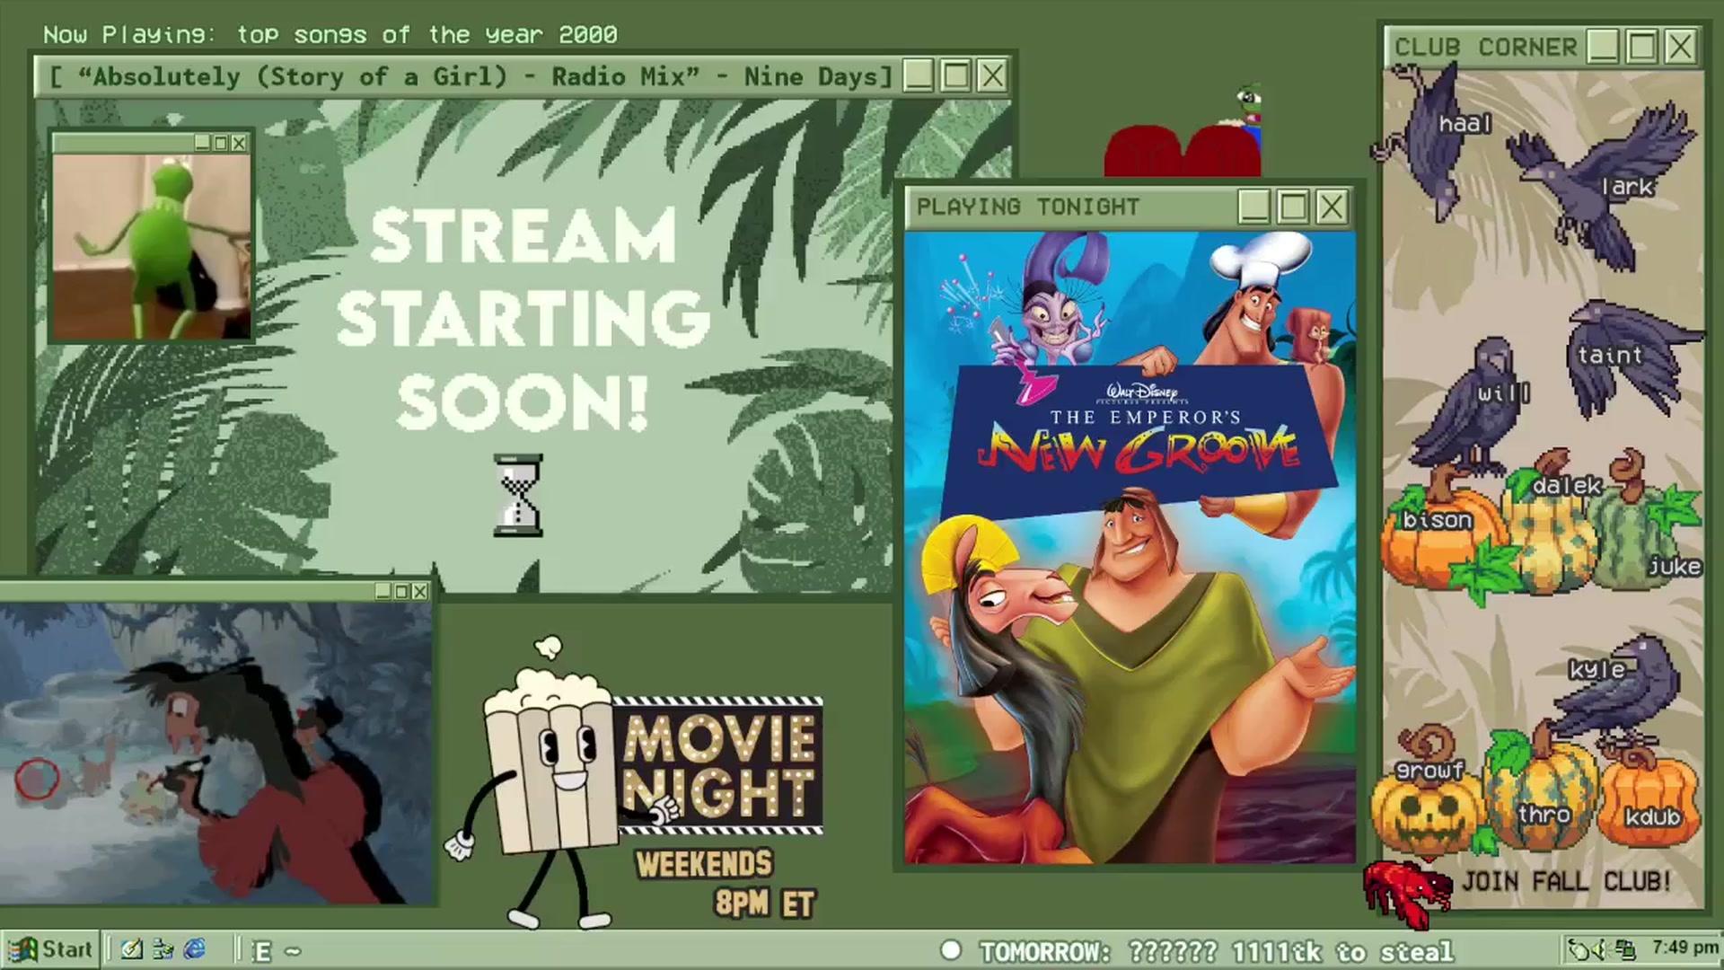This screenshot has height=970, width=1724.
Task: Minimize the Playing Tonight window
Action: point(1254,207)
